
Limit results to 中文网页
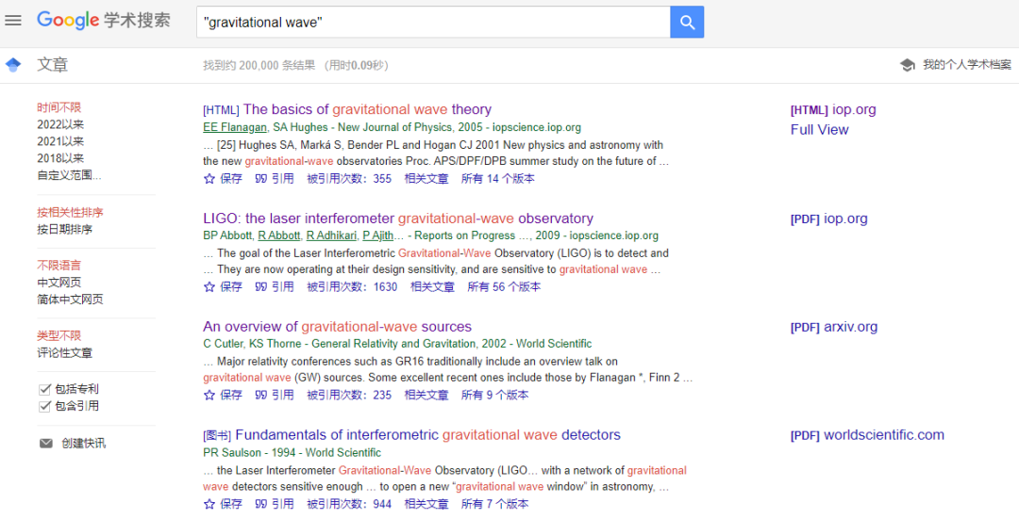pos(59,283)
